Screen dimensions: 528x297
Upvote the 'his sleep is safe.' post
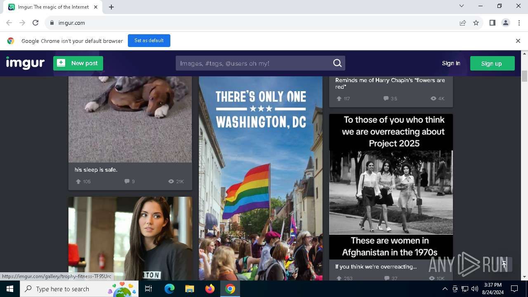point(78,181)
